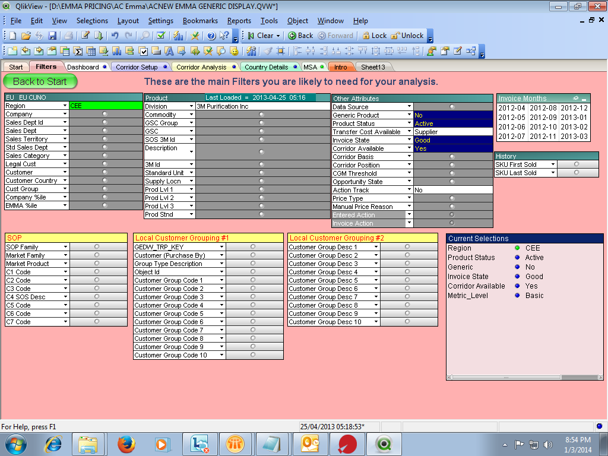This screenshot has width=608, height=456.
Task: Open the Bookmarks menu
Action: [200, 21]
